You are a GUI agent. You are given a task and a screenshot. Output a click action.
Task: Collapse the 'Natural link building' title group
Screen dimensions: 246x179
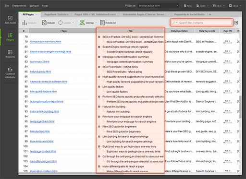(99, 107)
